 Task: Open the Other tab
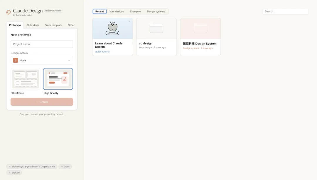pos(71,25)
